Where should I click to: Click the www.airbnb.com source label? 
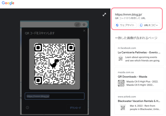[127, 97]
